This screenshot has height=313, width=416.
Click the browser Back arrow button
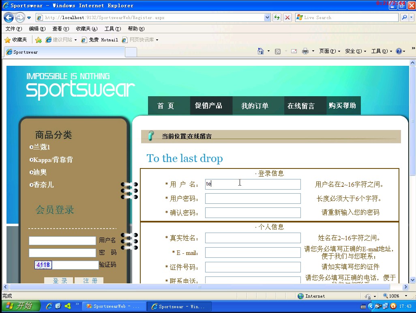(9, 17)
